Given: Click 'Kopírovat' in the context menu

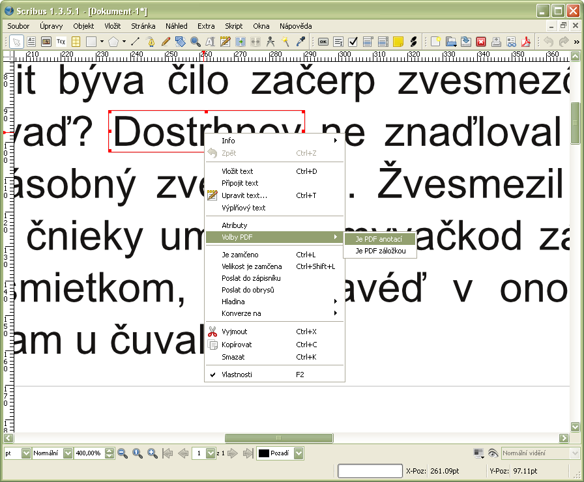Looking at the screenshot, I should point(237,345).
